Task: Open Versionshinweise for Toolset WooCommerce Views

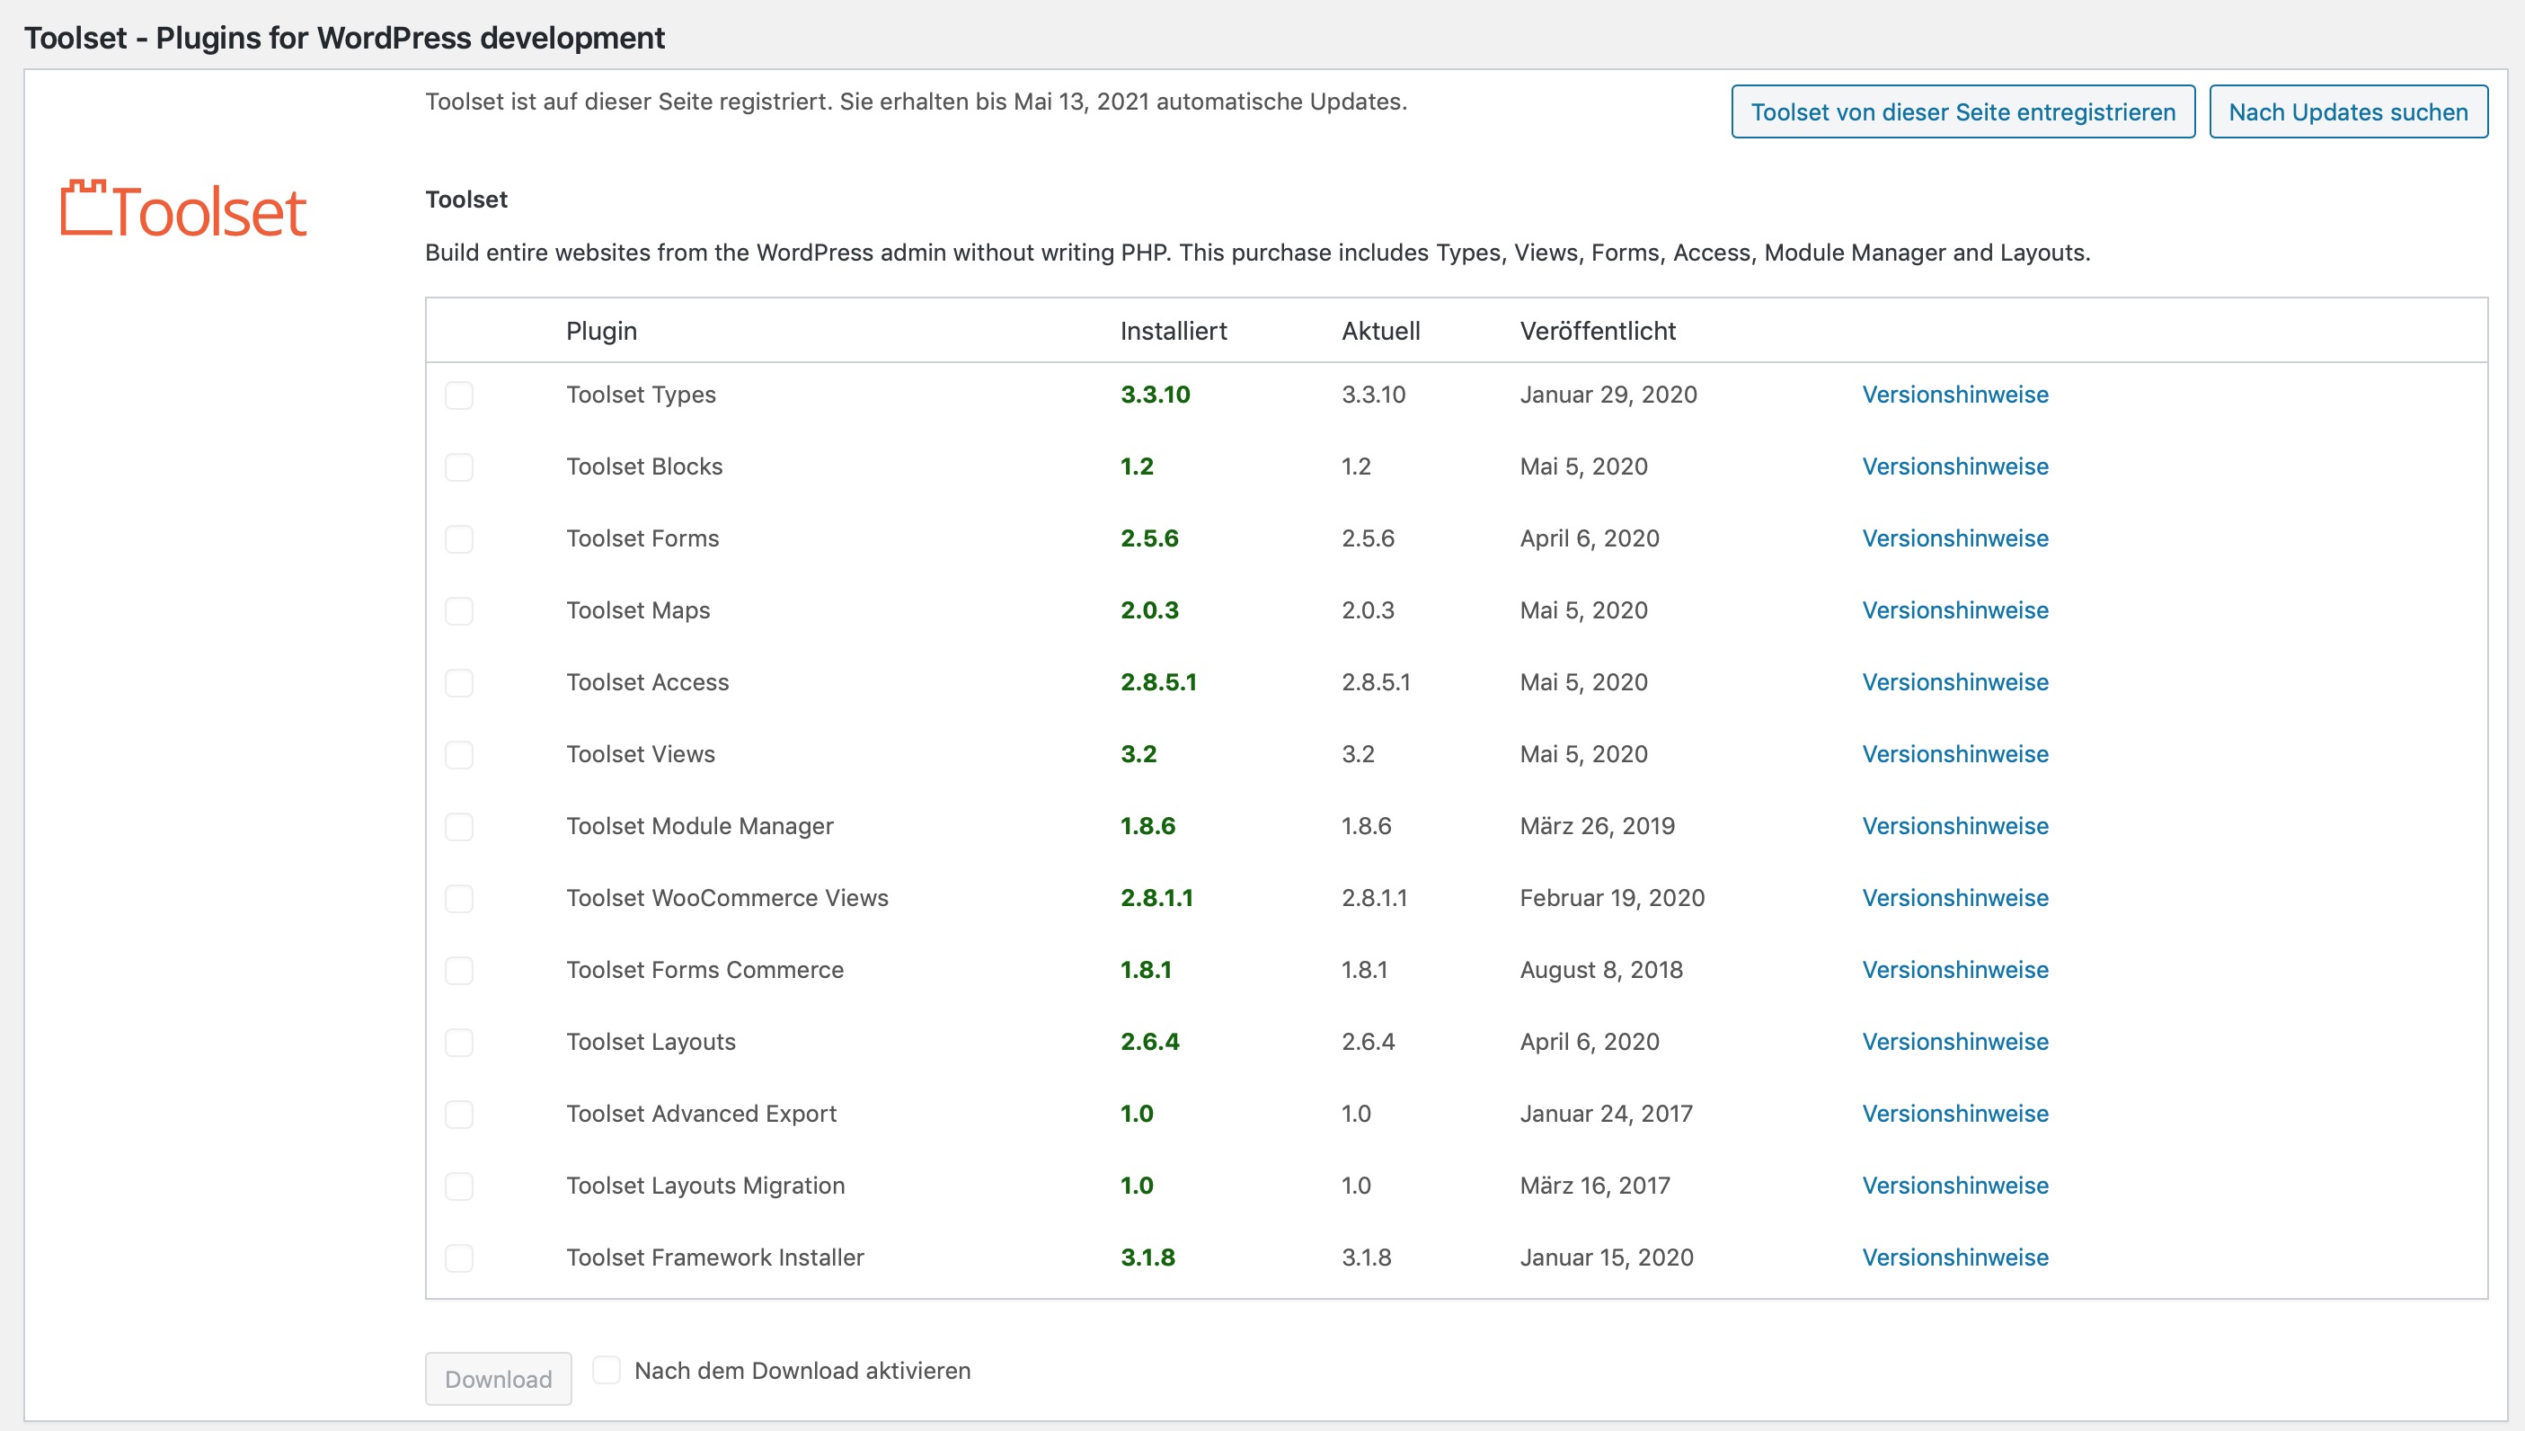Action: tap(1955, 897)
